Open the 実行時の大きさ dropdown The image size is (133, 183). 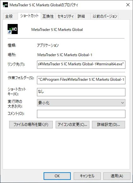[x=81, y=103]
